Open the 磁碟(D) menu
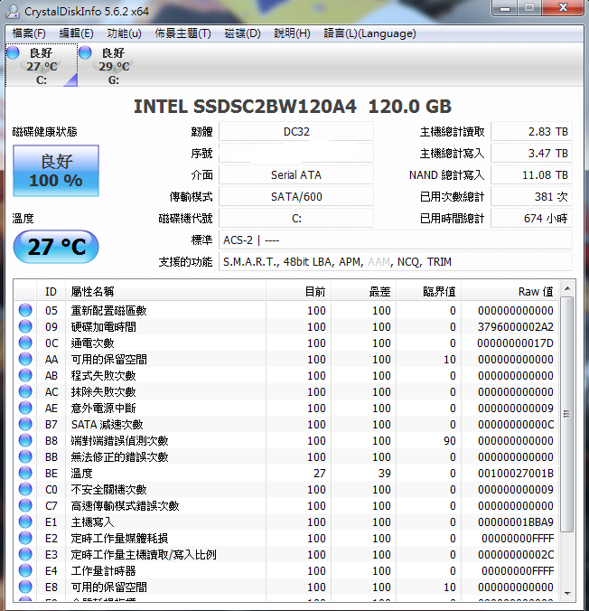 242,33
